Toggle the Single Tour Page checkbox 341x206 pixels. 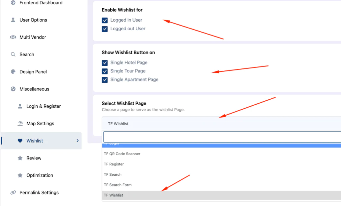(x=105, y=71)
